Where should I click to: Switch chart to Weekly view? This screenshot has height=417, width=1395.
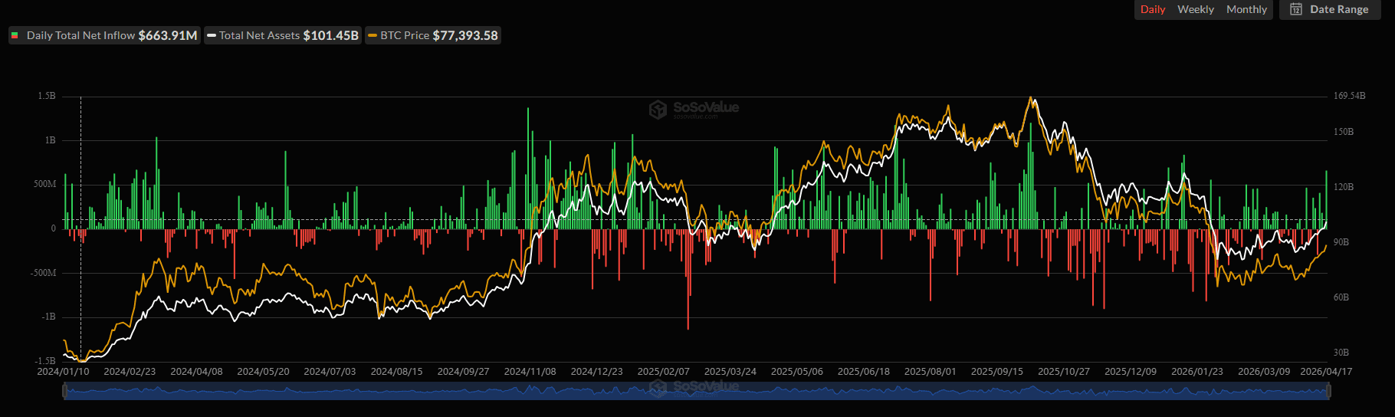click(x=1196, y=9)
